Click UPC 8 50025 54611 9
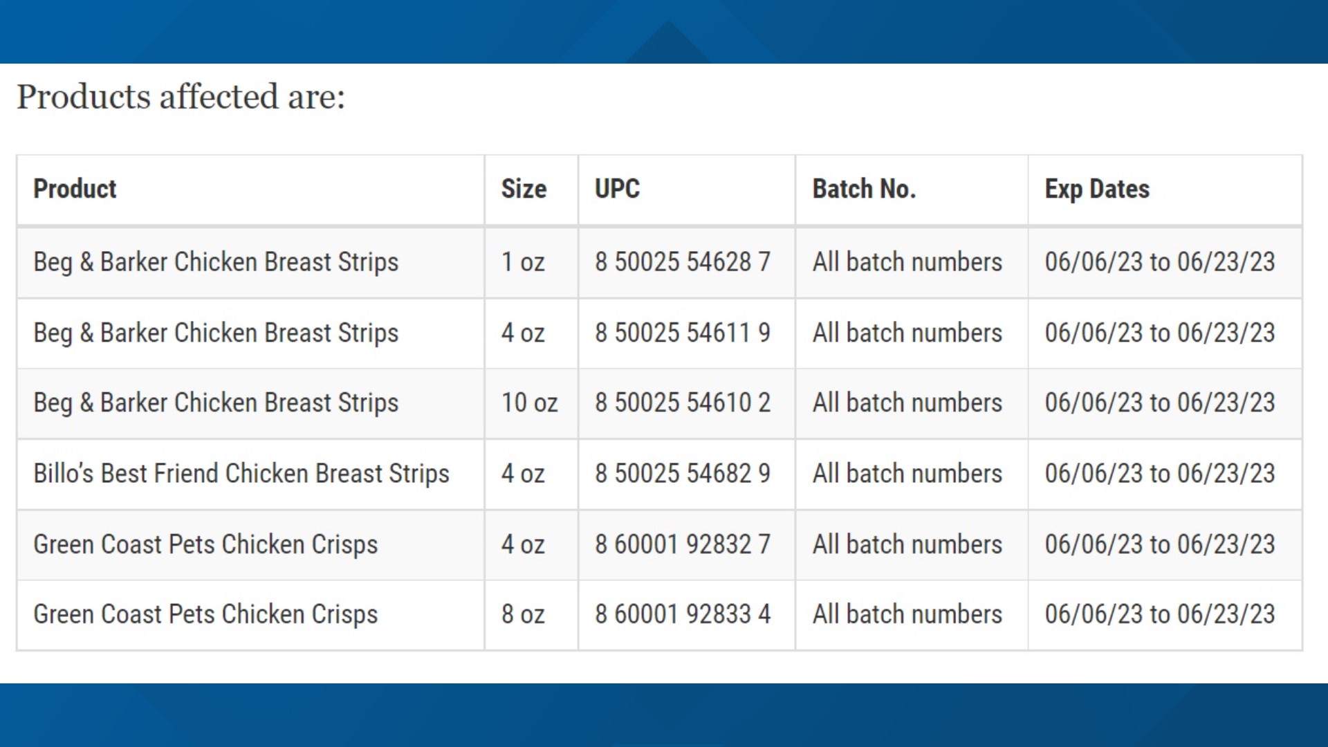 (x=683, y=333)
